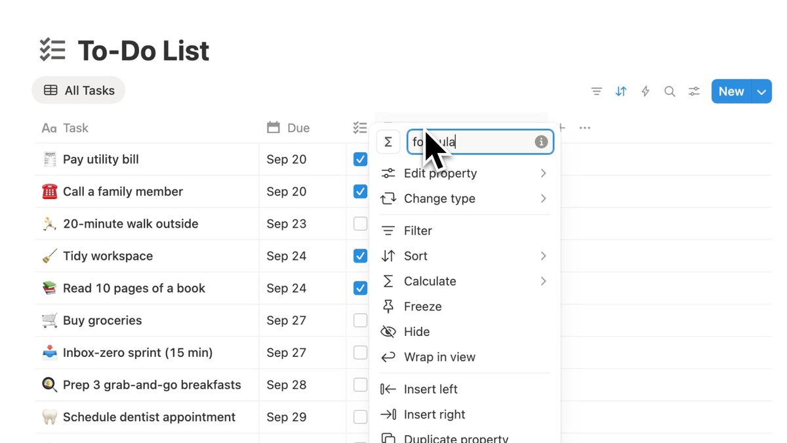Open the automations lightning bolt icon
The image size is (787, 443).
[x=645, y=91]
